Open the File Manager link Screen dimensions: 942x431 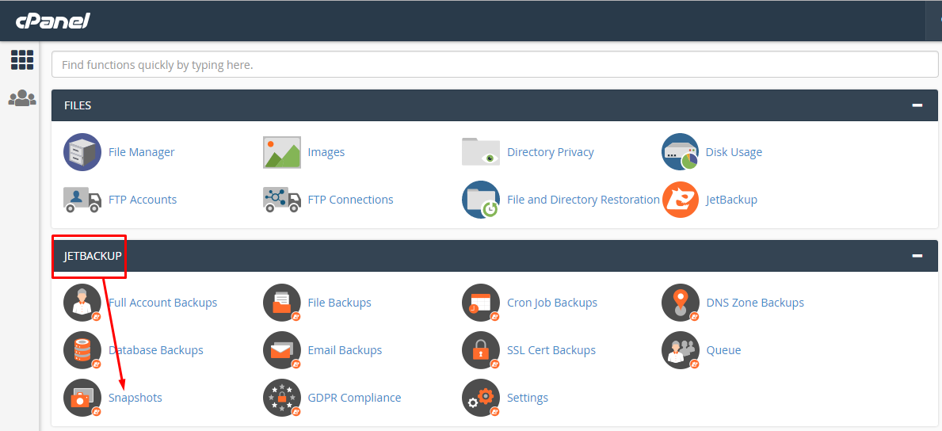pyautogui.click(x=141, y=152)
